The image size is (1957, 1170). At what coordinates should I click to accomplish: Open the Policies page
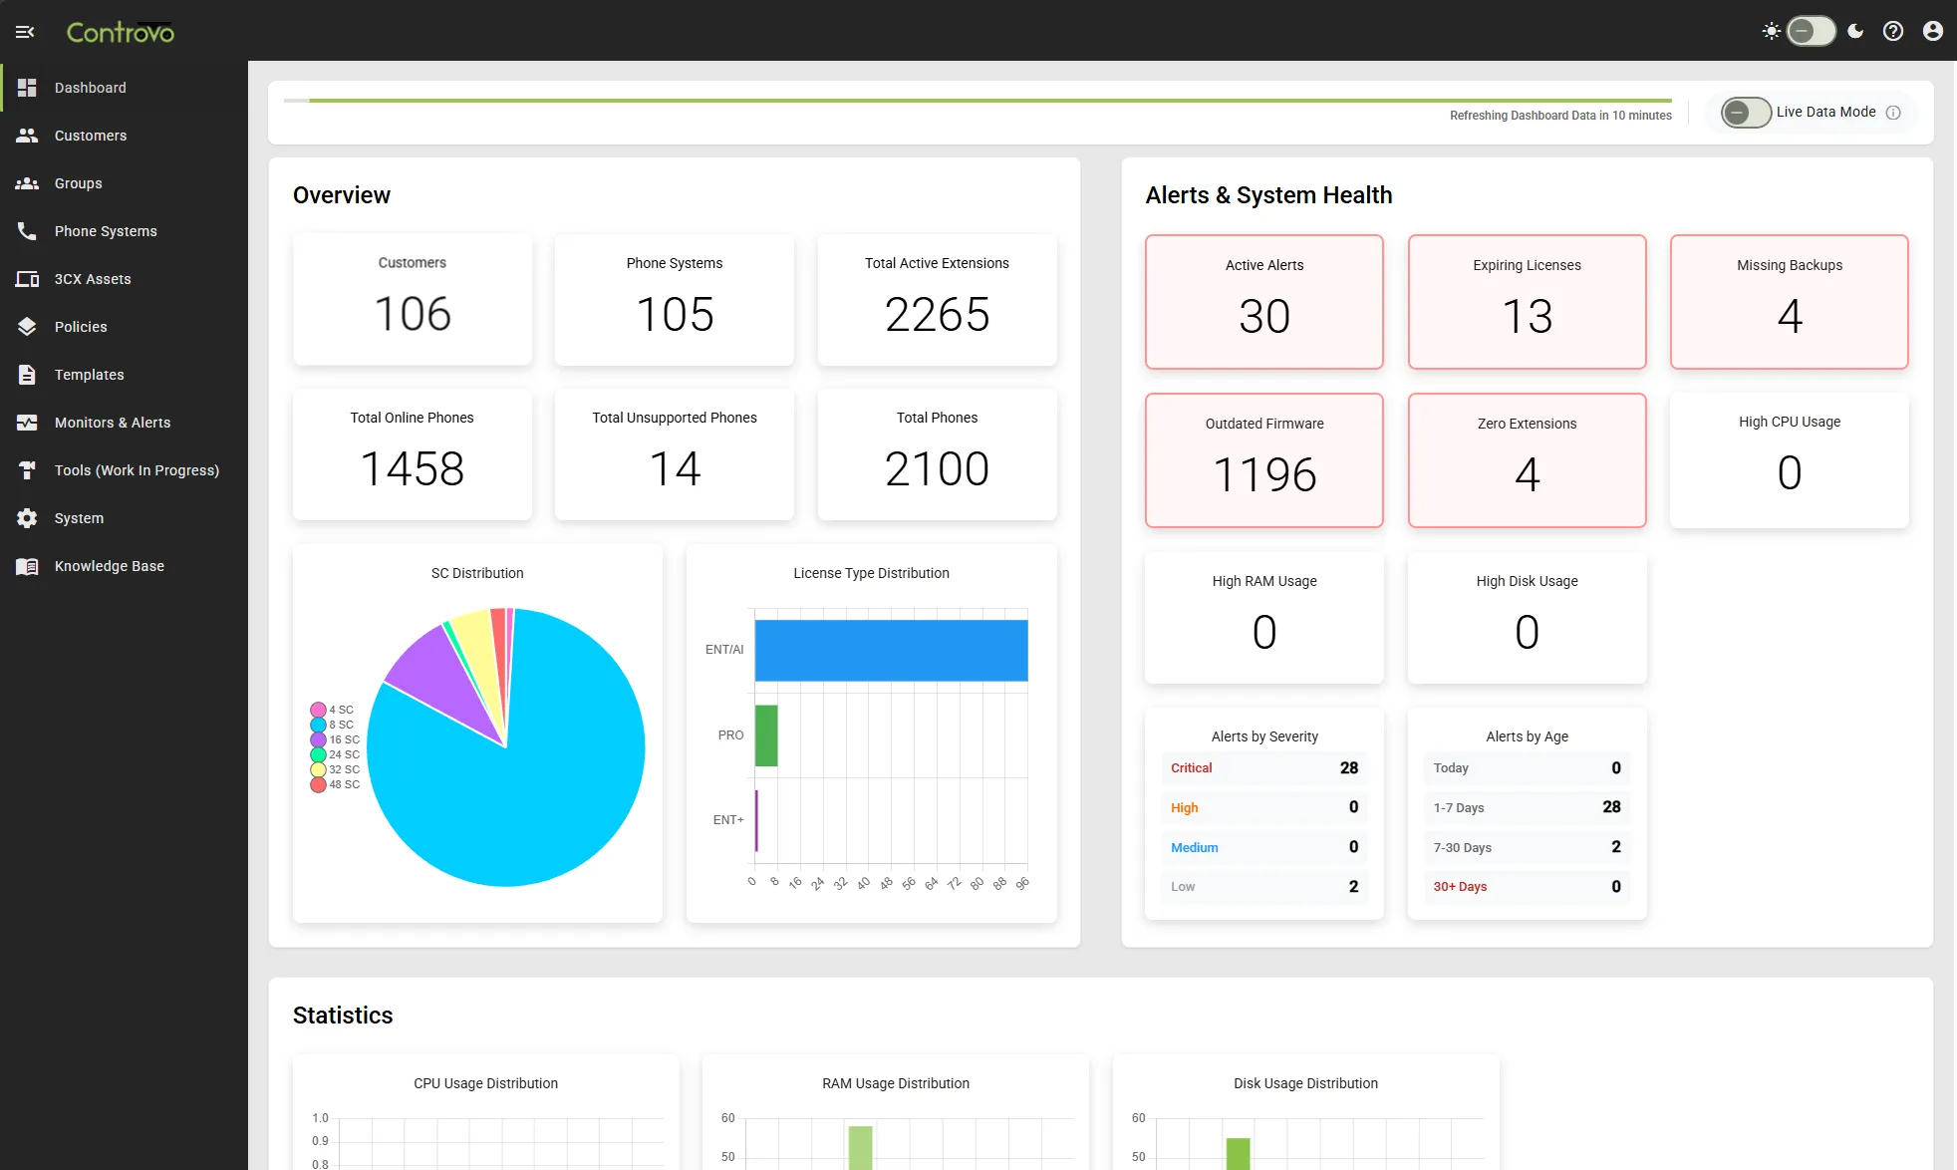pos(81,327)
